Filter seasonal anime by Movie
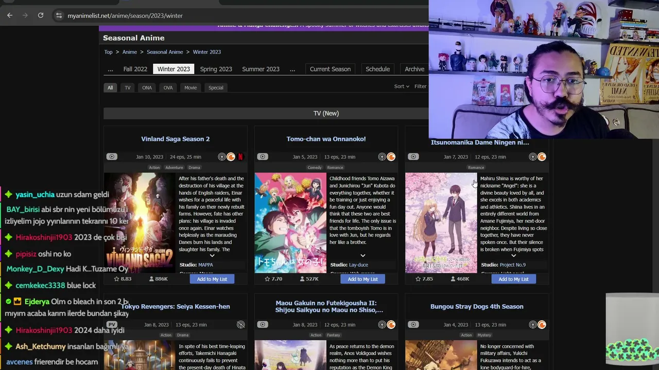Viewport: 659px width, 370px height. tap(190, 87)
